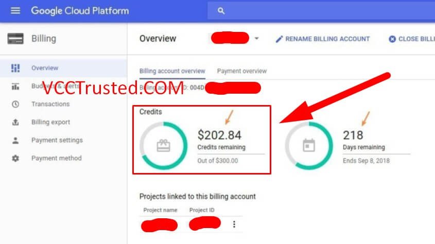The height and width of the screenshot is (244, 435).
Task: Click the Payment settings person icon
Action: click(15, 141)
